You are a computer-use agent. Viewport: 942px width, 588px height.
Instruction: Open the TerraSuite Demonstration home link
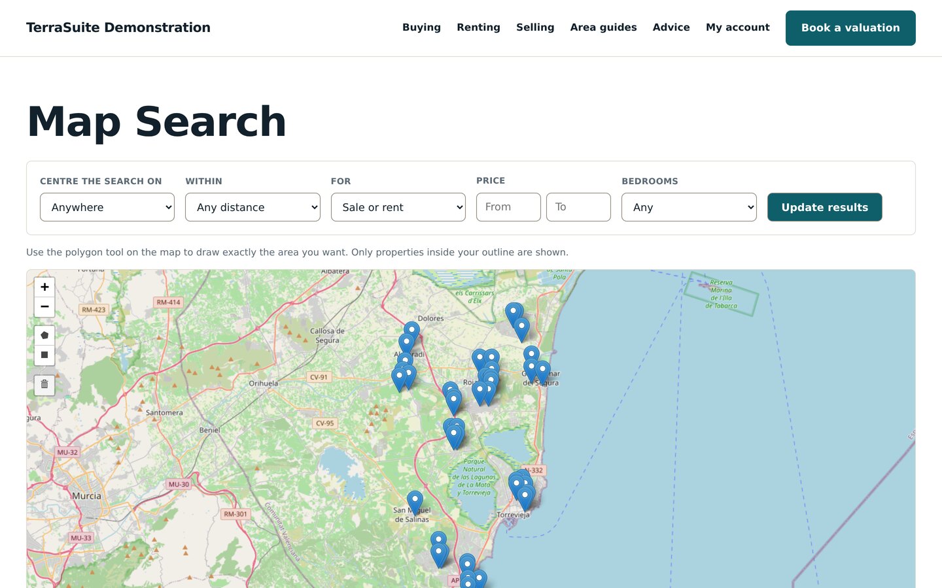[118, 27]
